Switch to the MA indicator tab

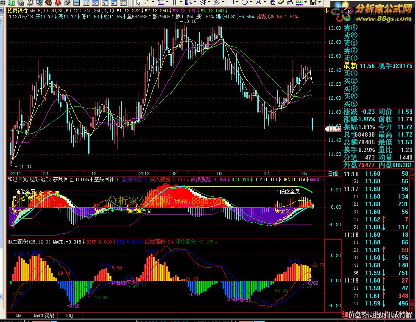point(19,316)
